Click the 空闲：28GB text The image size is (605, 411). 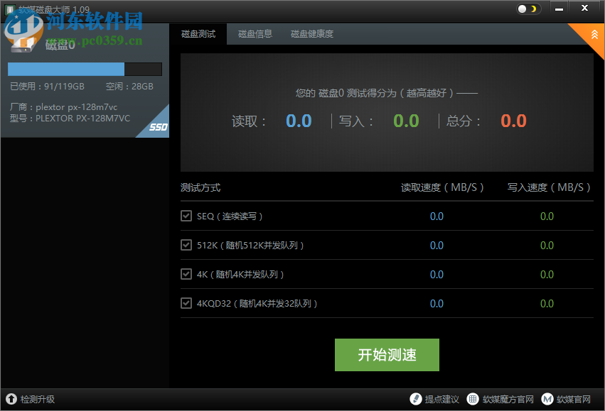click(x=129, y=87)
